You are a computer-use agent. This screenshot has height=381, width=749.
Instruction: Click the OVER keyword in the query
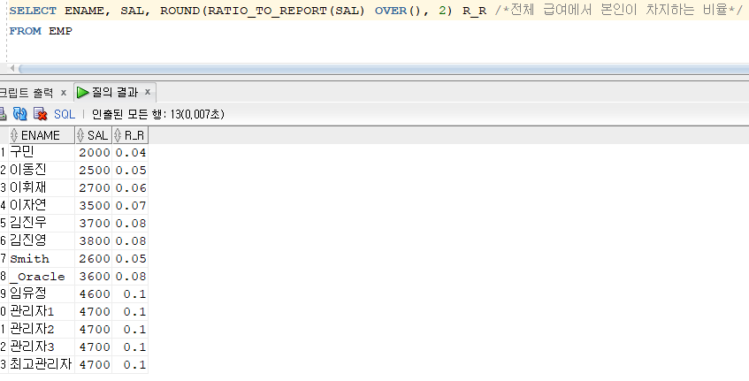click(390, 11)
